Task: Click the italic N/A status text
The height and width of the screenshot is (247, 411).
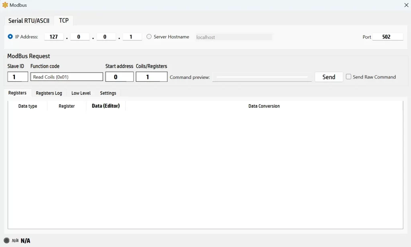Action: pyautogui.click(x=15, y=241)
